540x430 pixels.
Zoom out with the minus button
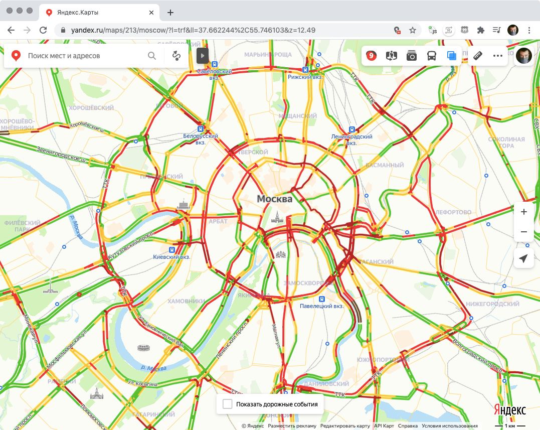[524, 231]
